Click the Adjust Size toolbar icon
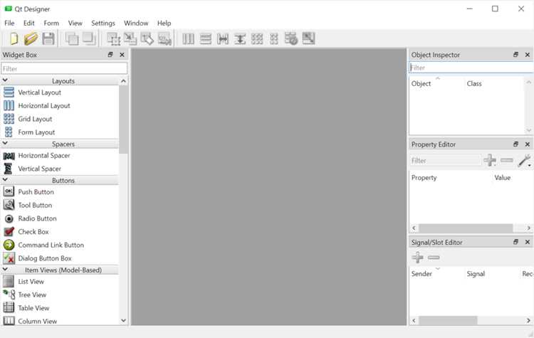 pos(308,38)
